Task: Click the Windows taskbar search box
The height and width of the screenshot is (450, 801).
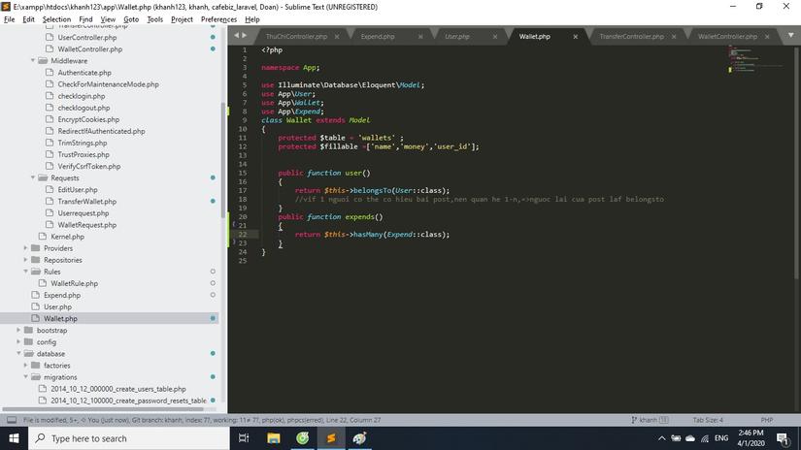Action: (129, 438)
